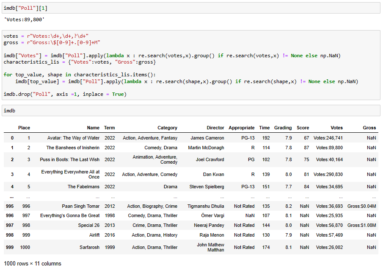
Task: Click the Gross column header
Action: (369, 128)
